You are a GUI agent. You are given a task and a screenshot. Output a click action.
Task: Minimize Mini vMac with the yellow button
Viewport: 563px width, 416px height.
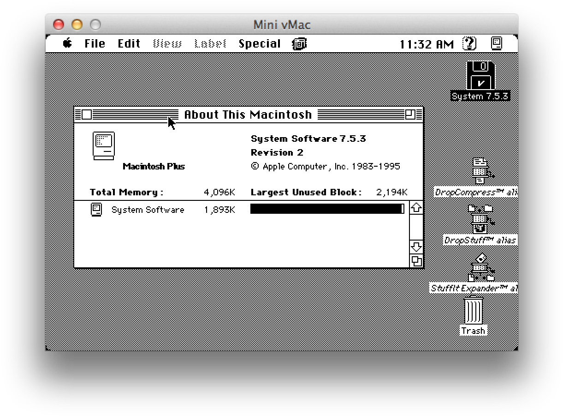pos(77,24)
